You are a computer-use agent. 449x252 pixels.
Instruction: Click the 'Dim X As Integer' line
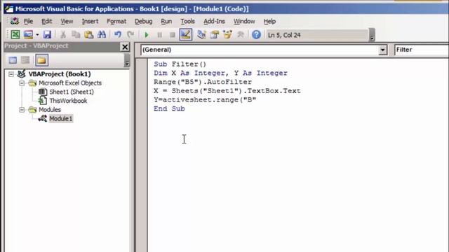click(x=220, y=73)
